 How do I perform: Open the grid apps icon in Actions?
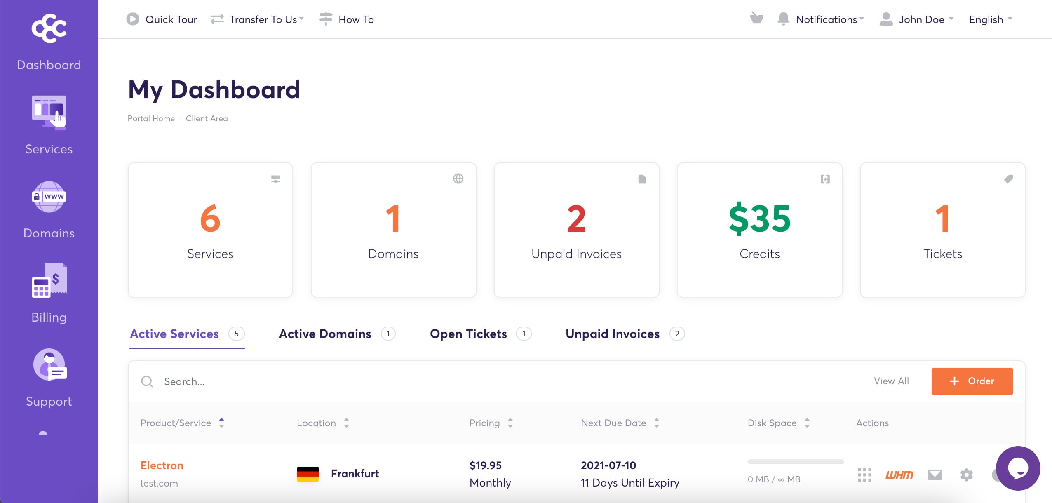click(x=864, y=475)
